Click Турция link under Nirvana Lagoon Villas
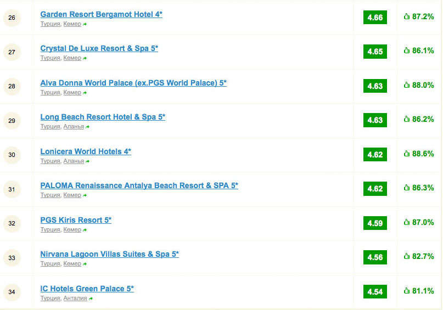 tap(51, 264)
